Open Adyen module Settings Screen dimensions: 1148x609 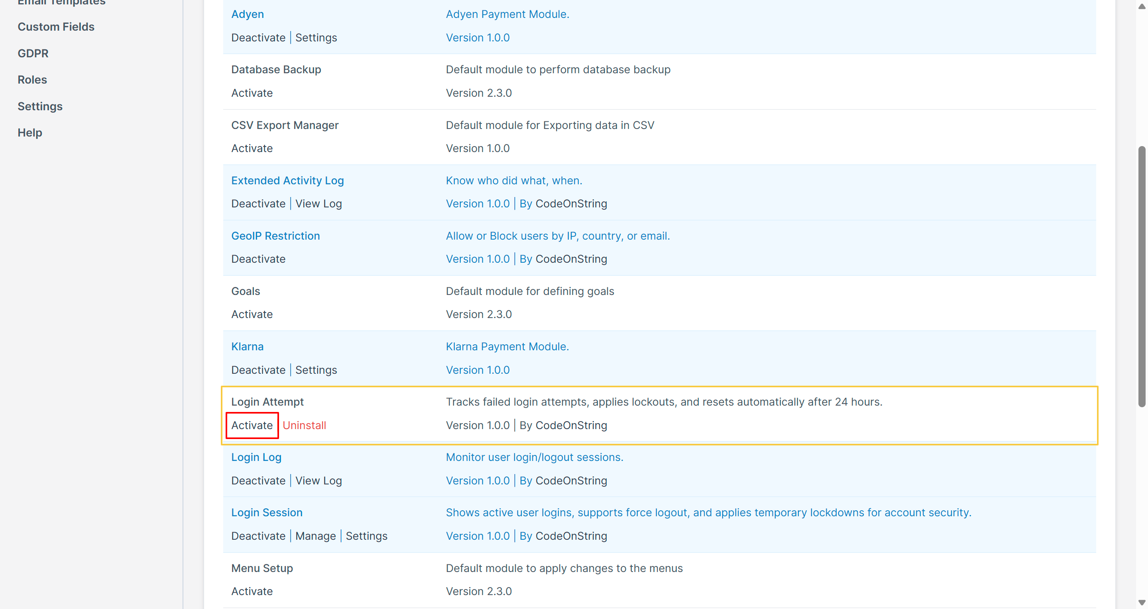[316, 38]
